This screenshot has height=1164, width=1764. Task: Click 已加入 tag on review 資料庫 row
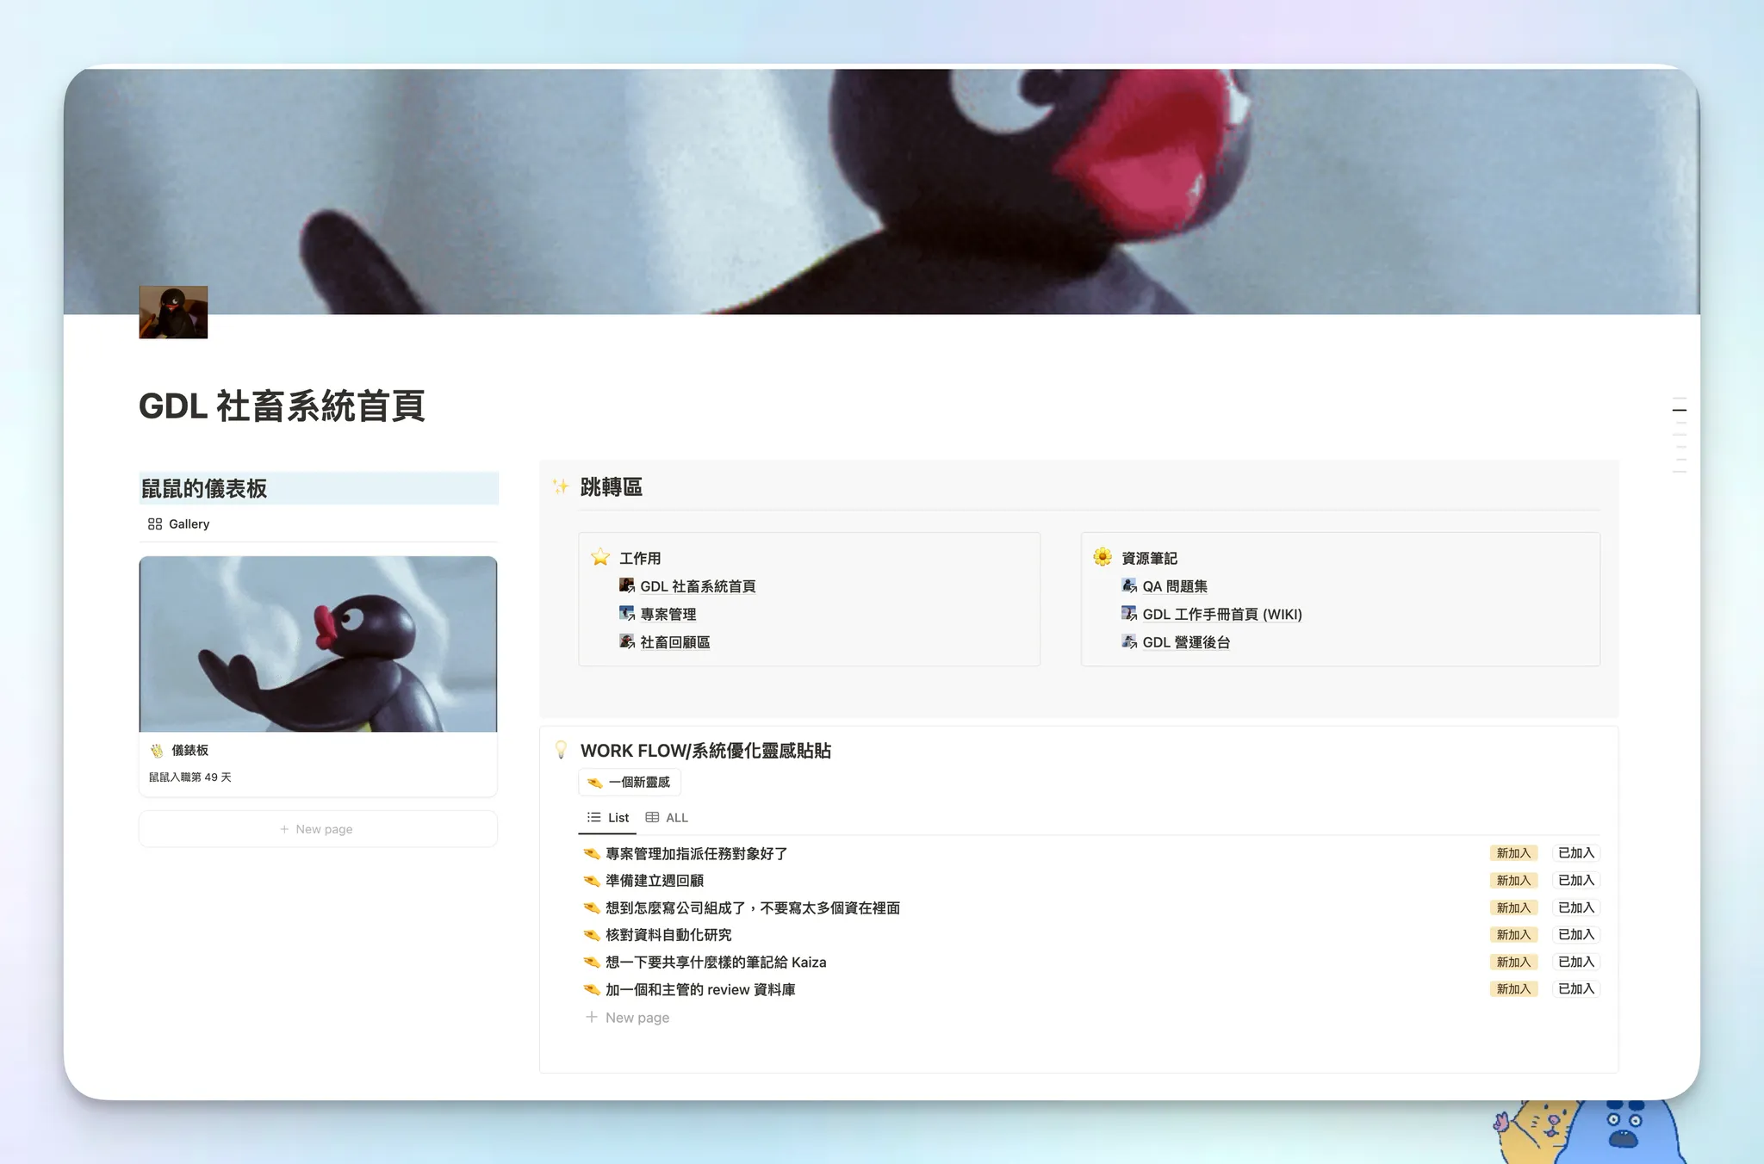tap(1576, 989)
